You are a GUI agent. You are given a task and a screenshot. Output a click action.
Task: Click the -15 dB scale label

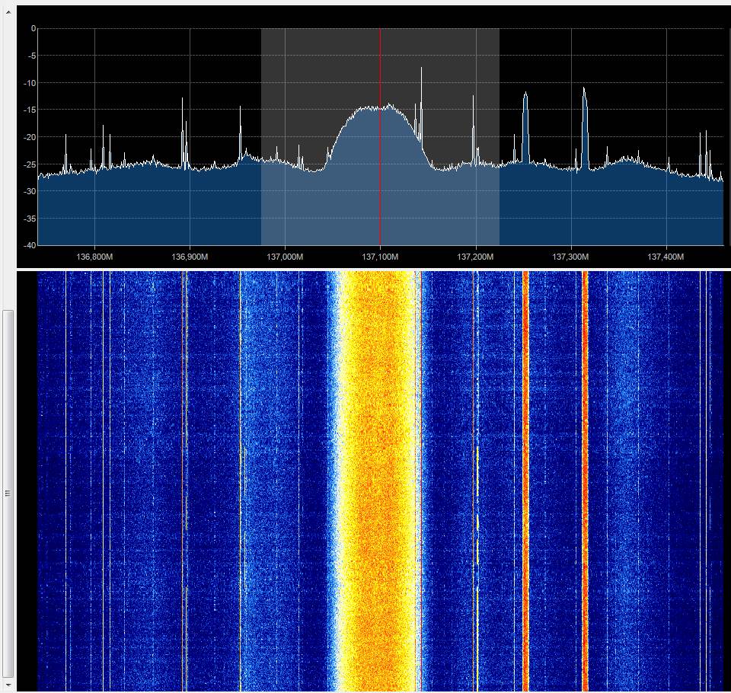(30, 110)
